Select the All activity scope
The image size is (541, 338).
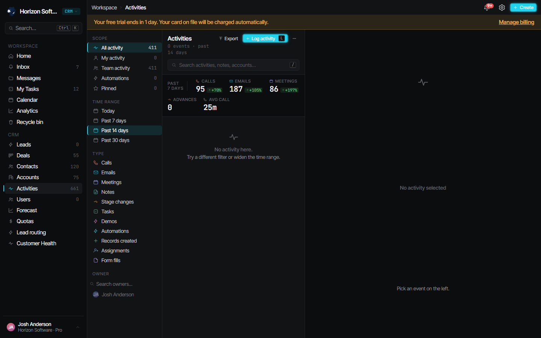[125, 48]
